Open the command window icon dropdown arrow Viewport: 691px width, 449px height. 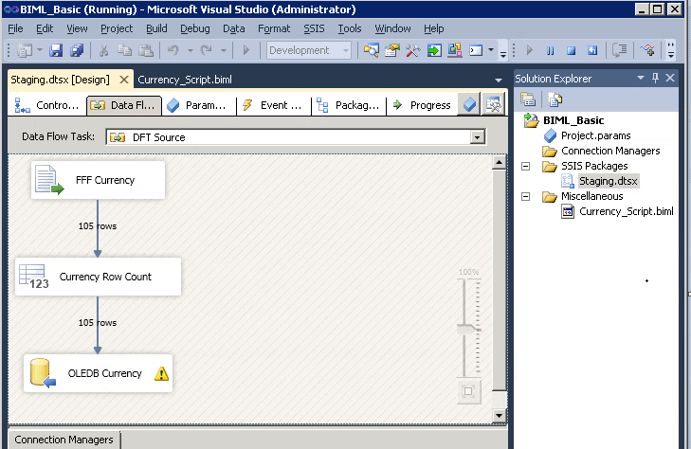tap(491, 50)
